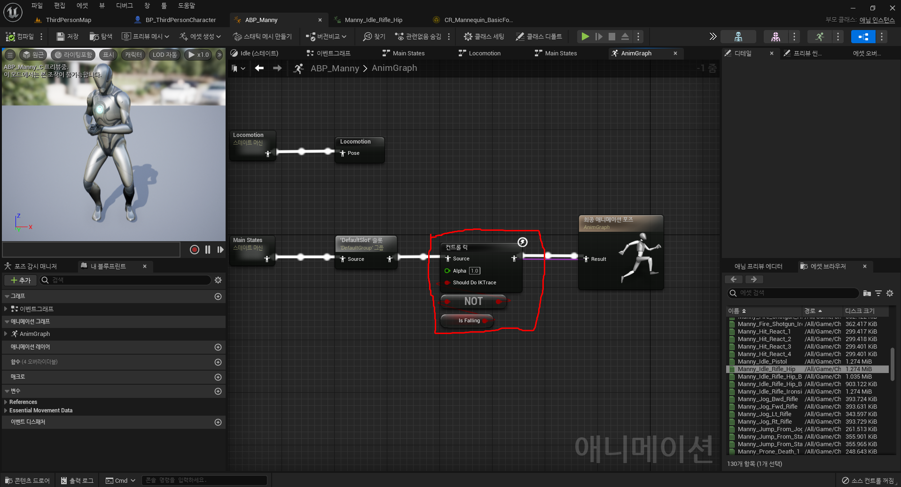Open the Diff (버전비교) dropdown
901x487 pixels.
pos(326,37)
